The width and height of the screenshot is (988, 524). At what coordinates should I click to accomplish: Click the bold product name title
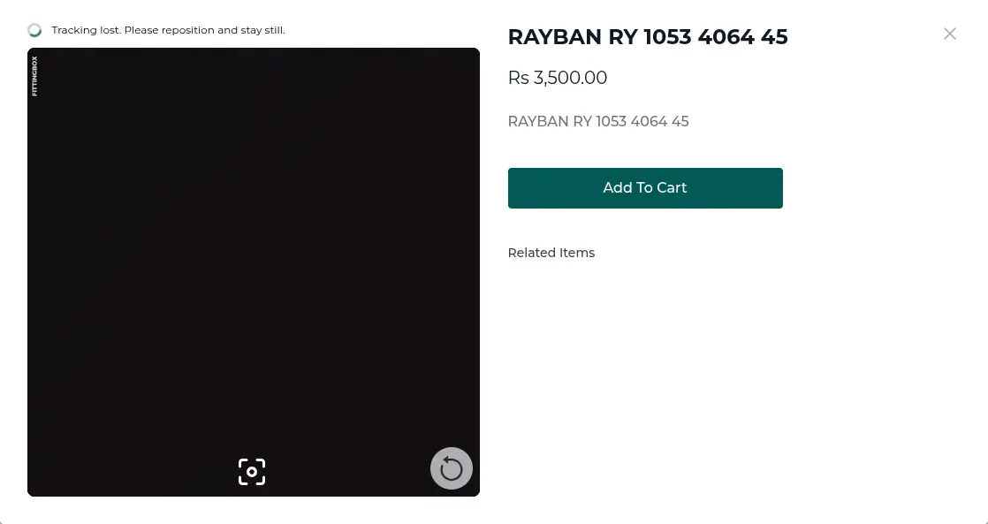[648, 37]
